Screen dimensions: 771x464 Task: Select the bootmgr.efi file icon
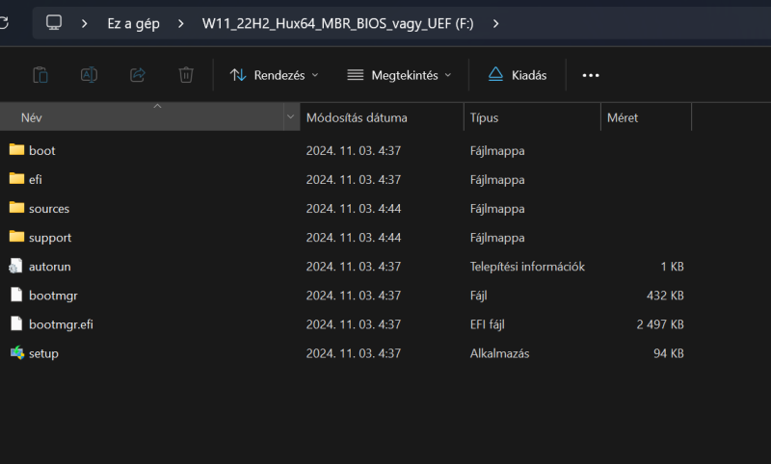16,323
